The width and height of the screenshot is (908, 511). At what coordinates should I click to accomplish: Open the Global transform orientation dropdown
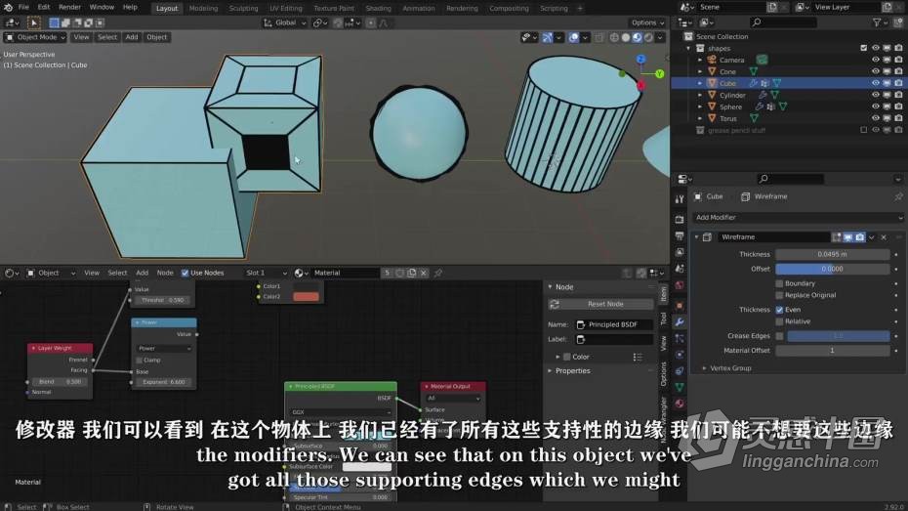click(285, 23)
